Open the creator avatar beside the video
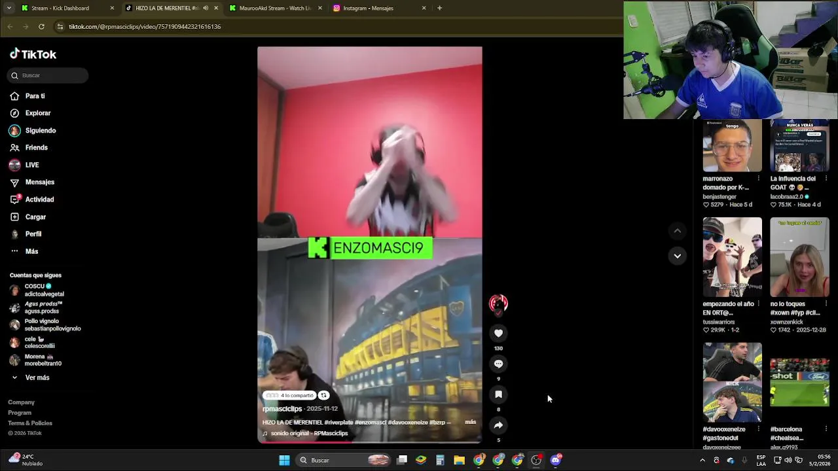This screenshot has height=471, width=838. point(498,304)
